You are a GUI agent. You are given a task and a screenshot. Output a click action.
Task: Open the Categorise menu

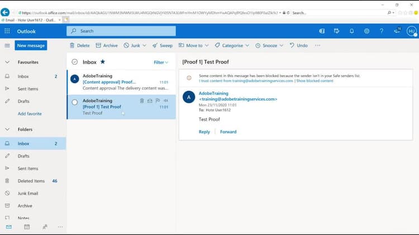pos(232,45)
